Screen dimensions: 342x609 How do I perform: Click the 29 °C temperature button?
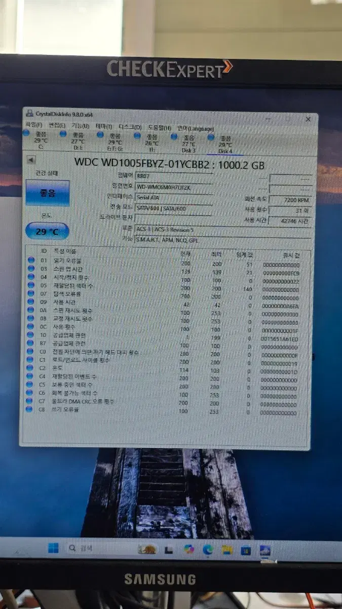pos(47,231)
